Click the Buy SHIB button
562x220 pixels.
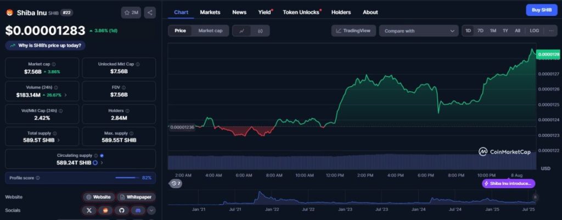[542, 10]
